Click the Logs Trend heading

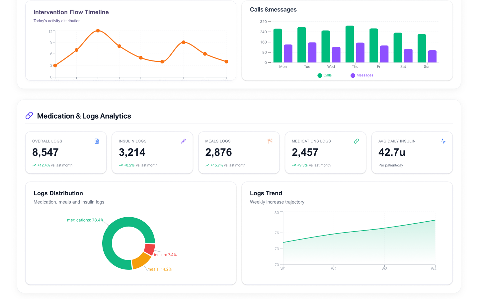click(266, 193)
